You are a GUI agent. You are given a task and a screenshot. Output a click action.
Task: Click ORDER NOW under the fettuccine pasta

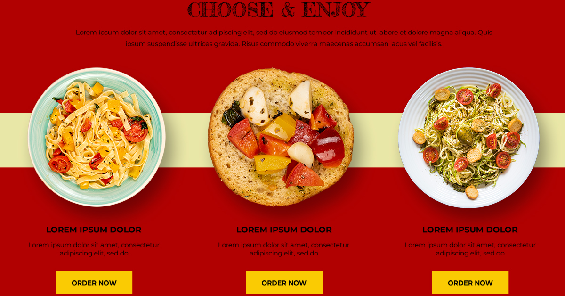click(x=94, y=282)
